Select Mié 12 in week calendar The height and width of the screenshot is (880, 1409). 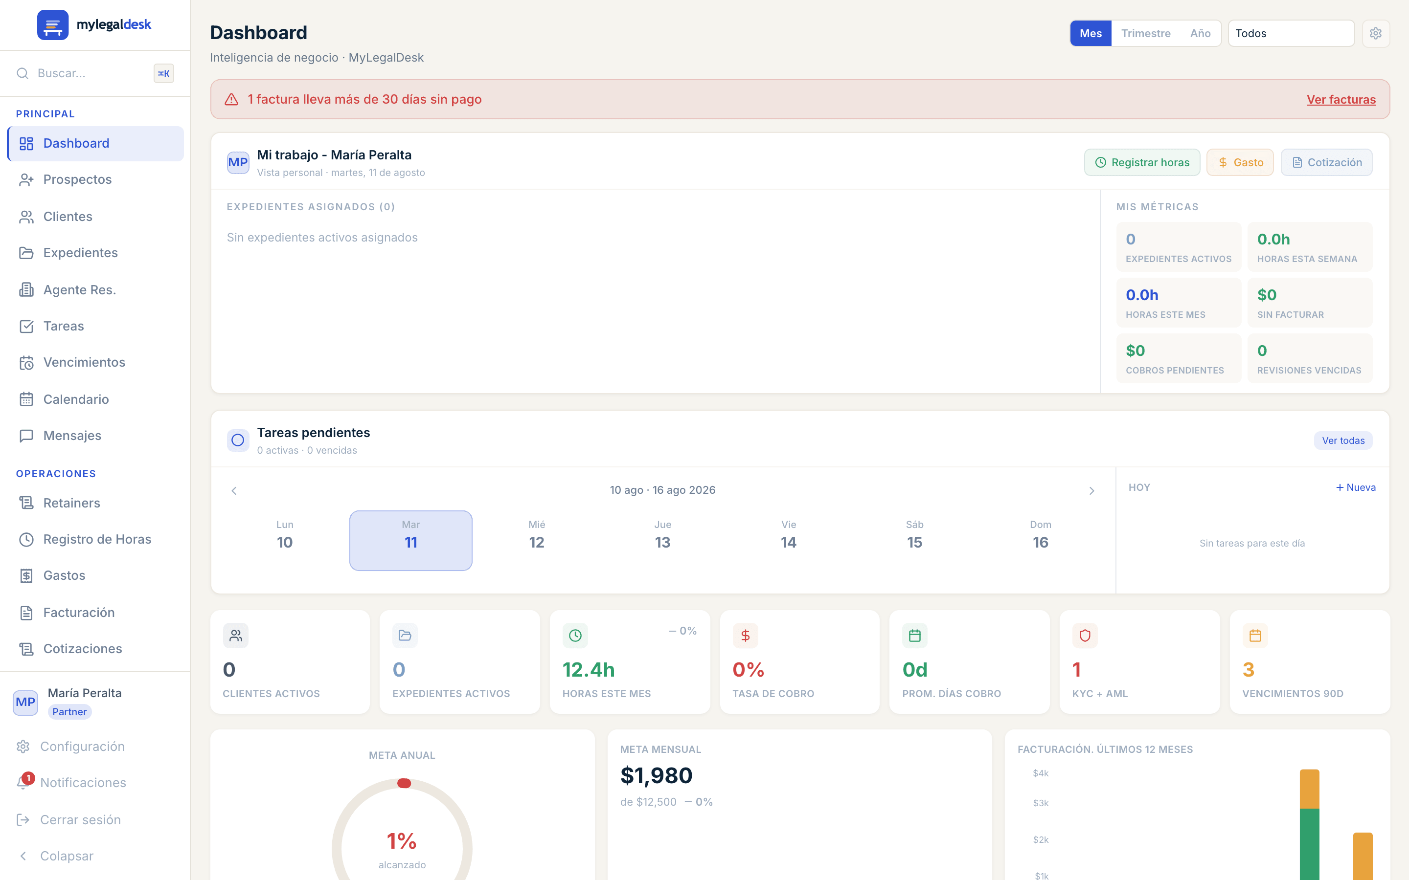click(x=537, y=540)
